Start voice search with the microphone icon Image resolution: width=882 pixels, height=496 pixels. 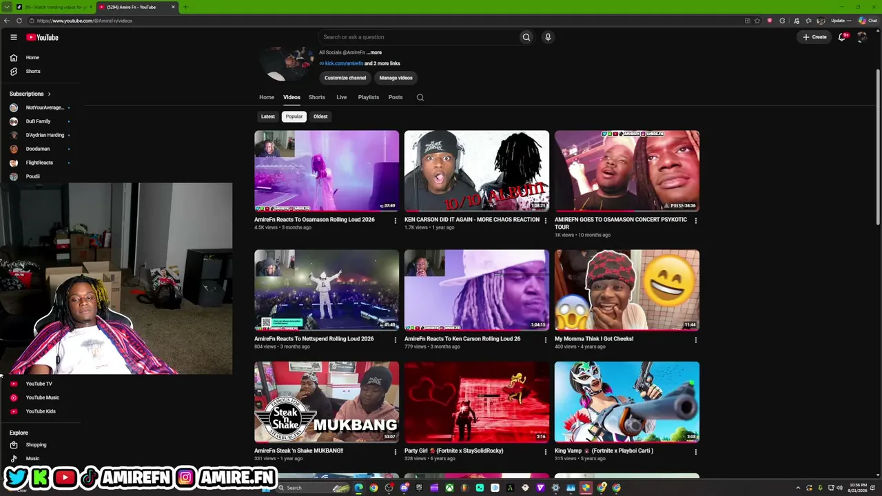[548, 37]
